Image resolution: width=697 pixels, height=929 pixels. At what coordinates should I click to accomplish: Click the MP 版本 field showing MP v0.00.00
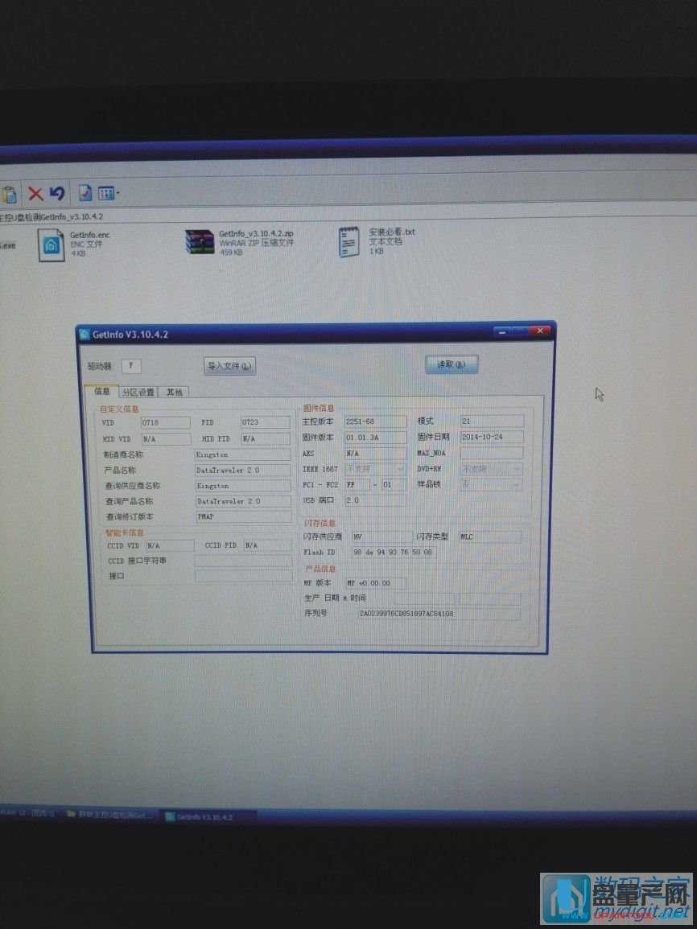pos(376,583)
